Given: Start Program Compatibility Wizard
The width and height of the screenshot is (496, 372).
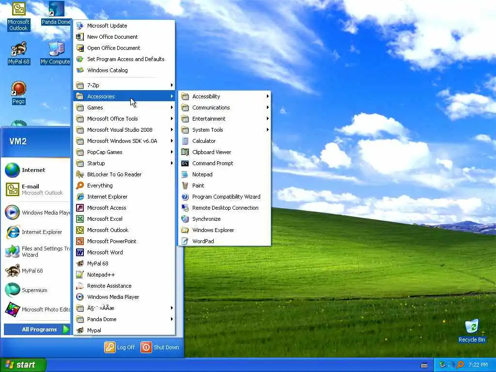Looking at the screenshot, I should pyautogui.click(x=224, y=197).
